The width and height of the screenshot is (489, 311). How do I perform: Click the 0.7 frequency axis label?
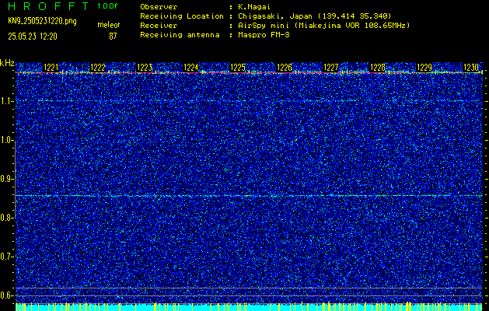coord(6,257)
